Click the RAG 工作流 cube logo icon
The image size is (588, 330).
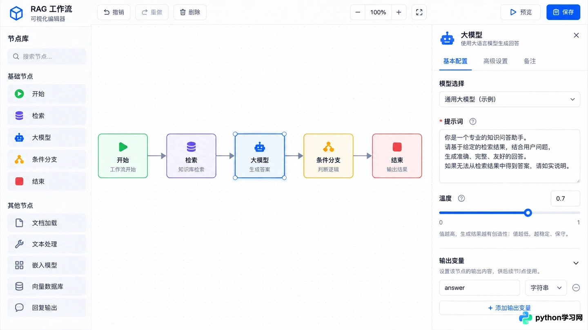pos(16,13)
